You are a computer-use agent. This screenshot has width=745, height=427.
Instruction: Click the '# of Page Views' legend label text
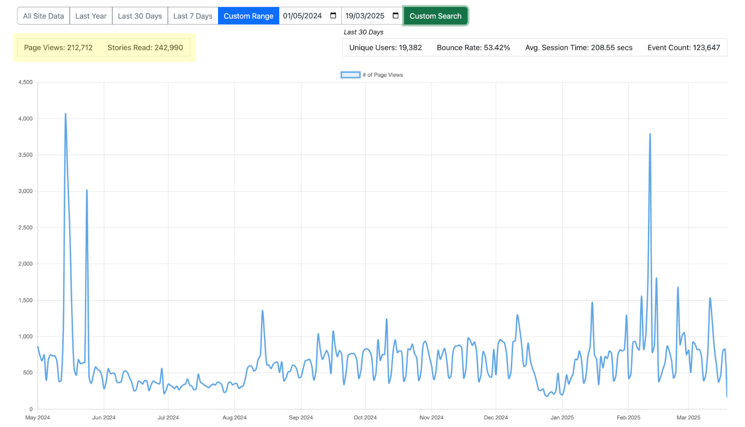coord(383,75)
